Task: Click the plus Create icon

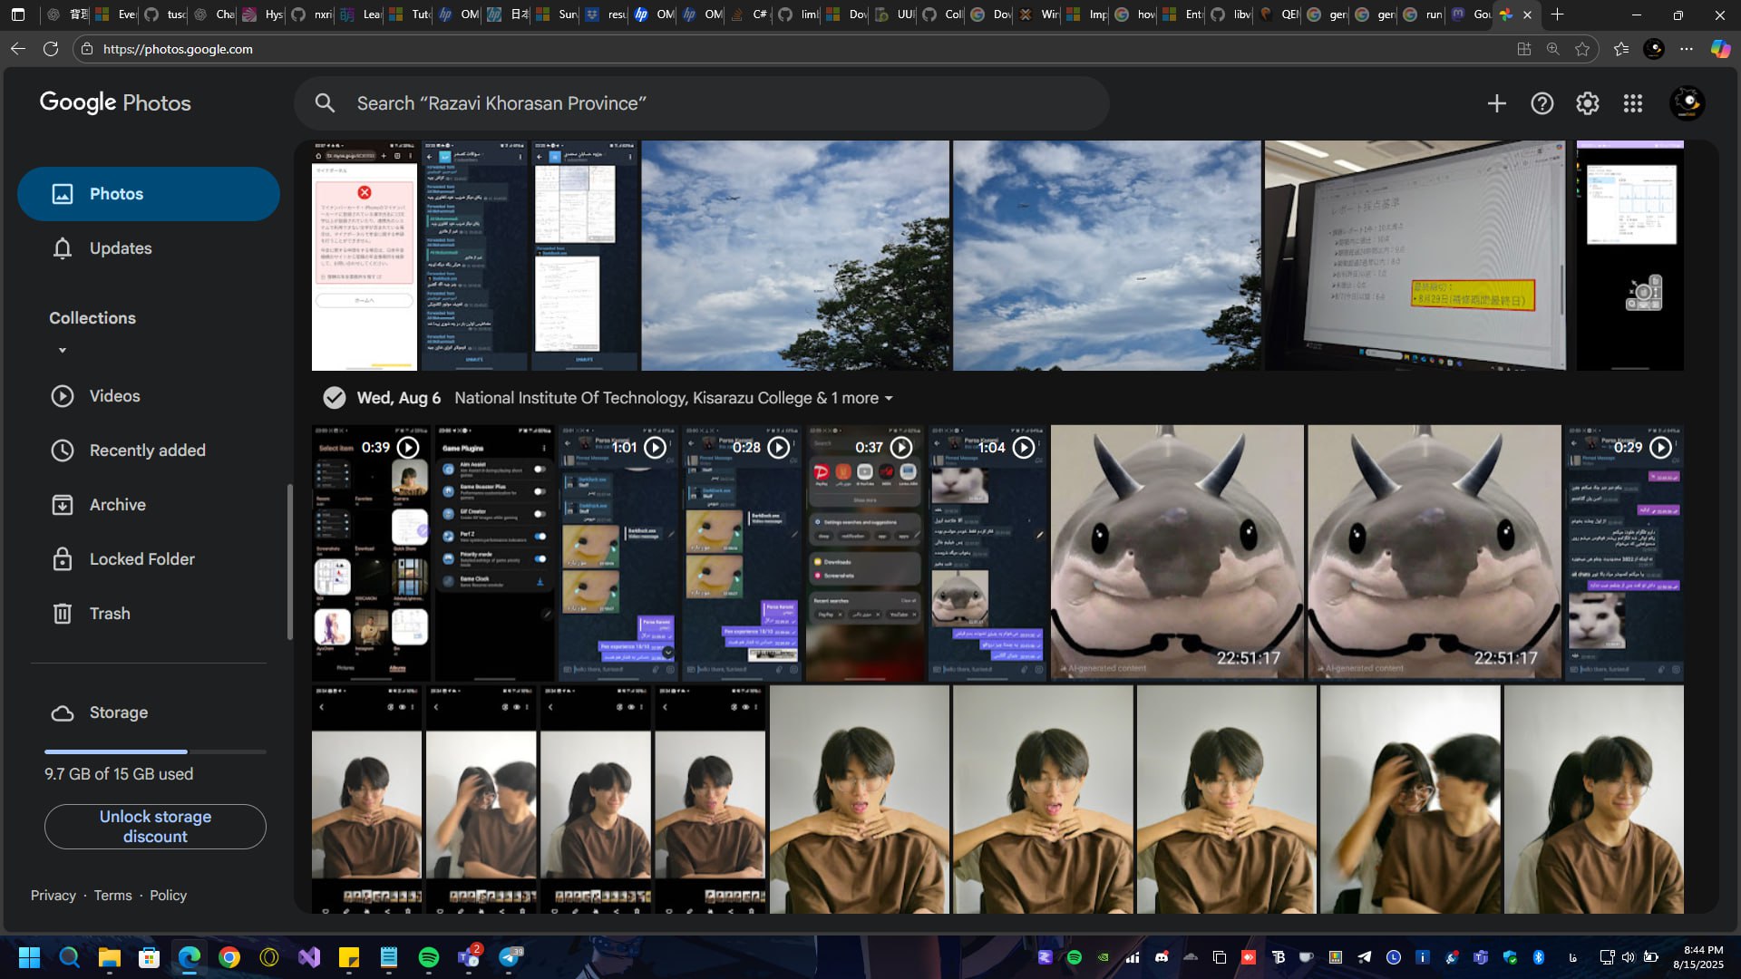Action: coord(1496,103)
